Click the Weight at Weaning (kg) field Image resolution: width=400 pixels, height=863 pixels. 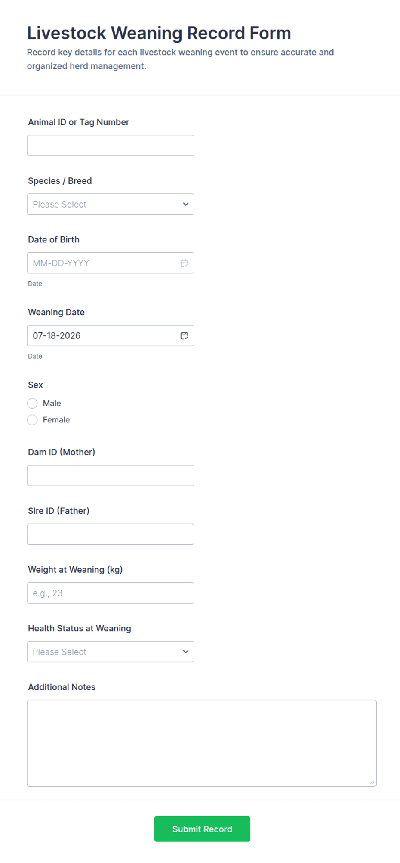(111, 593)
